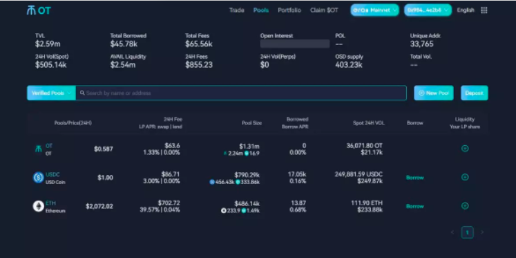Open Claim $OT page
The height and width of the screenshot is (258, 516).
[x=324, y=10]
